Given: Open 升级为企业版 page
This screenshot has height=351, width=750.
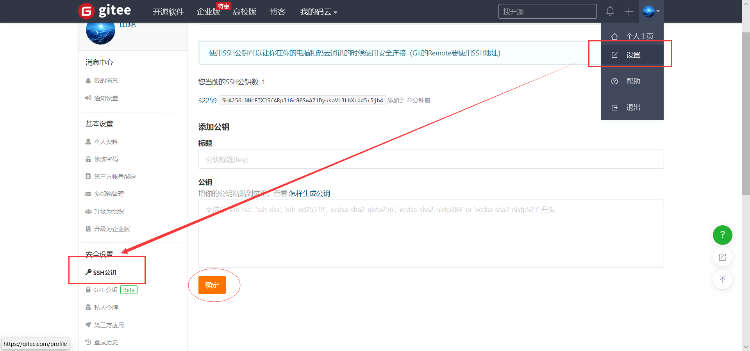Looking at the screenshot, I should pyautogui.click(x=107, y=229).
